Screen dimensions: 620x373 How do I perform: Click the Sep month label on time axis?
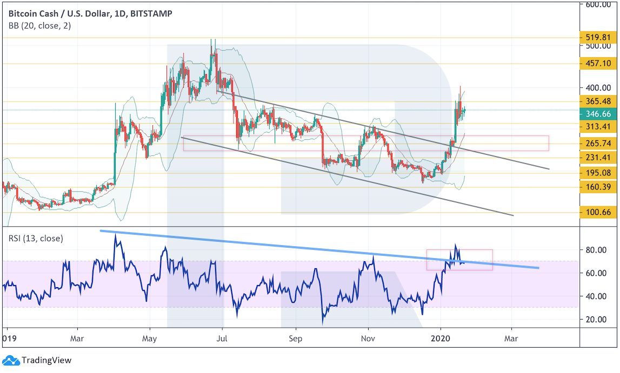tap(295, 338)
